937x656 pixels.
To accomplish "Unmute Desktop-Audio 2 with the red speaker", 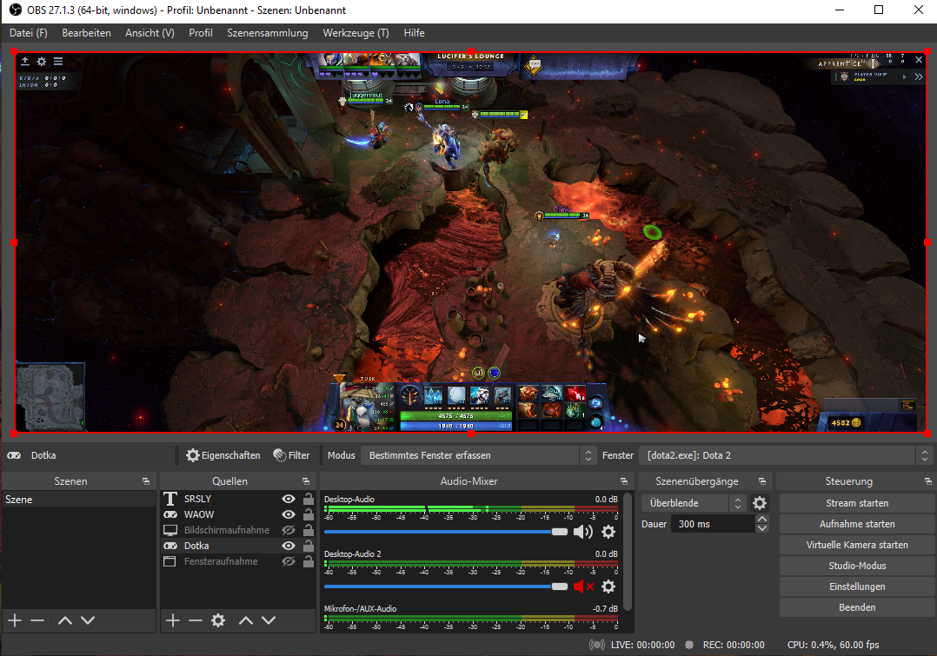I will click(x=582, y=586).
